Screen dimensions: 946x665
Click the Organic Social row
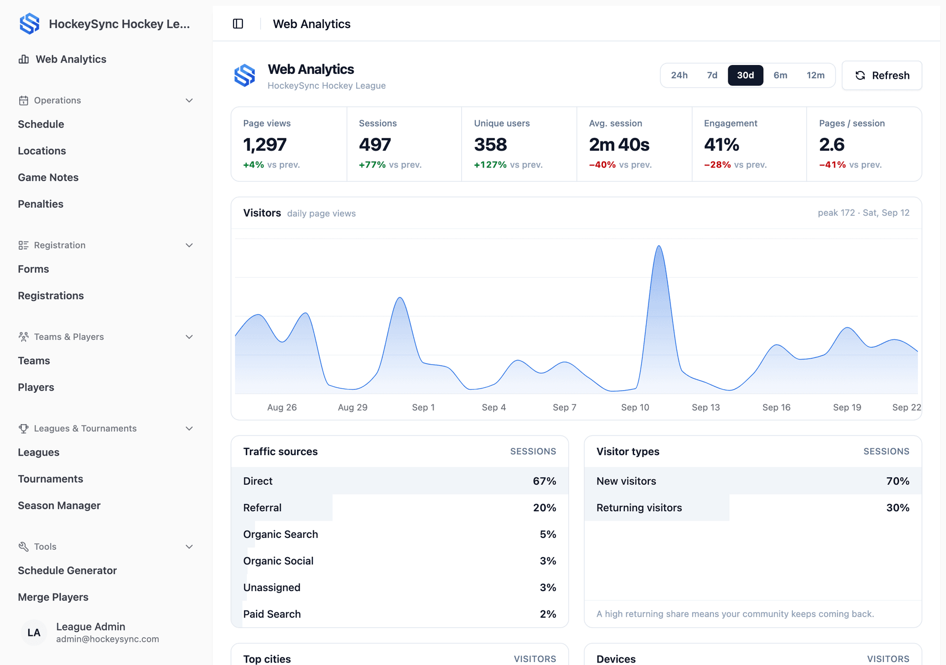tap(400, 561)
